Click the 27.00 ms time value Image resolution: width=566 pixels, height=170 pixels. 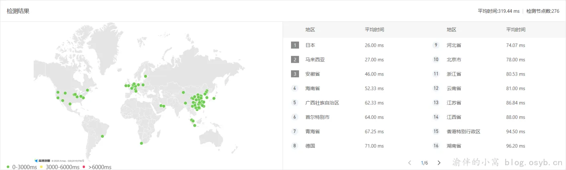(x=374, y=60)
